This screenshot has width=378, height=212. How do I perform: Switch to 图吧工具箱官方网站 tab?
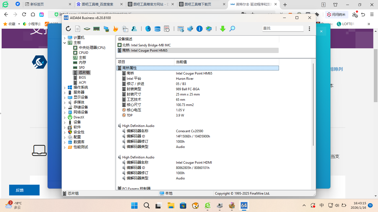point(151,4)
